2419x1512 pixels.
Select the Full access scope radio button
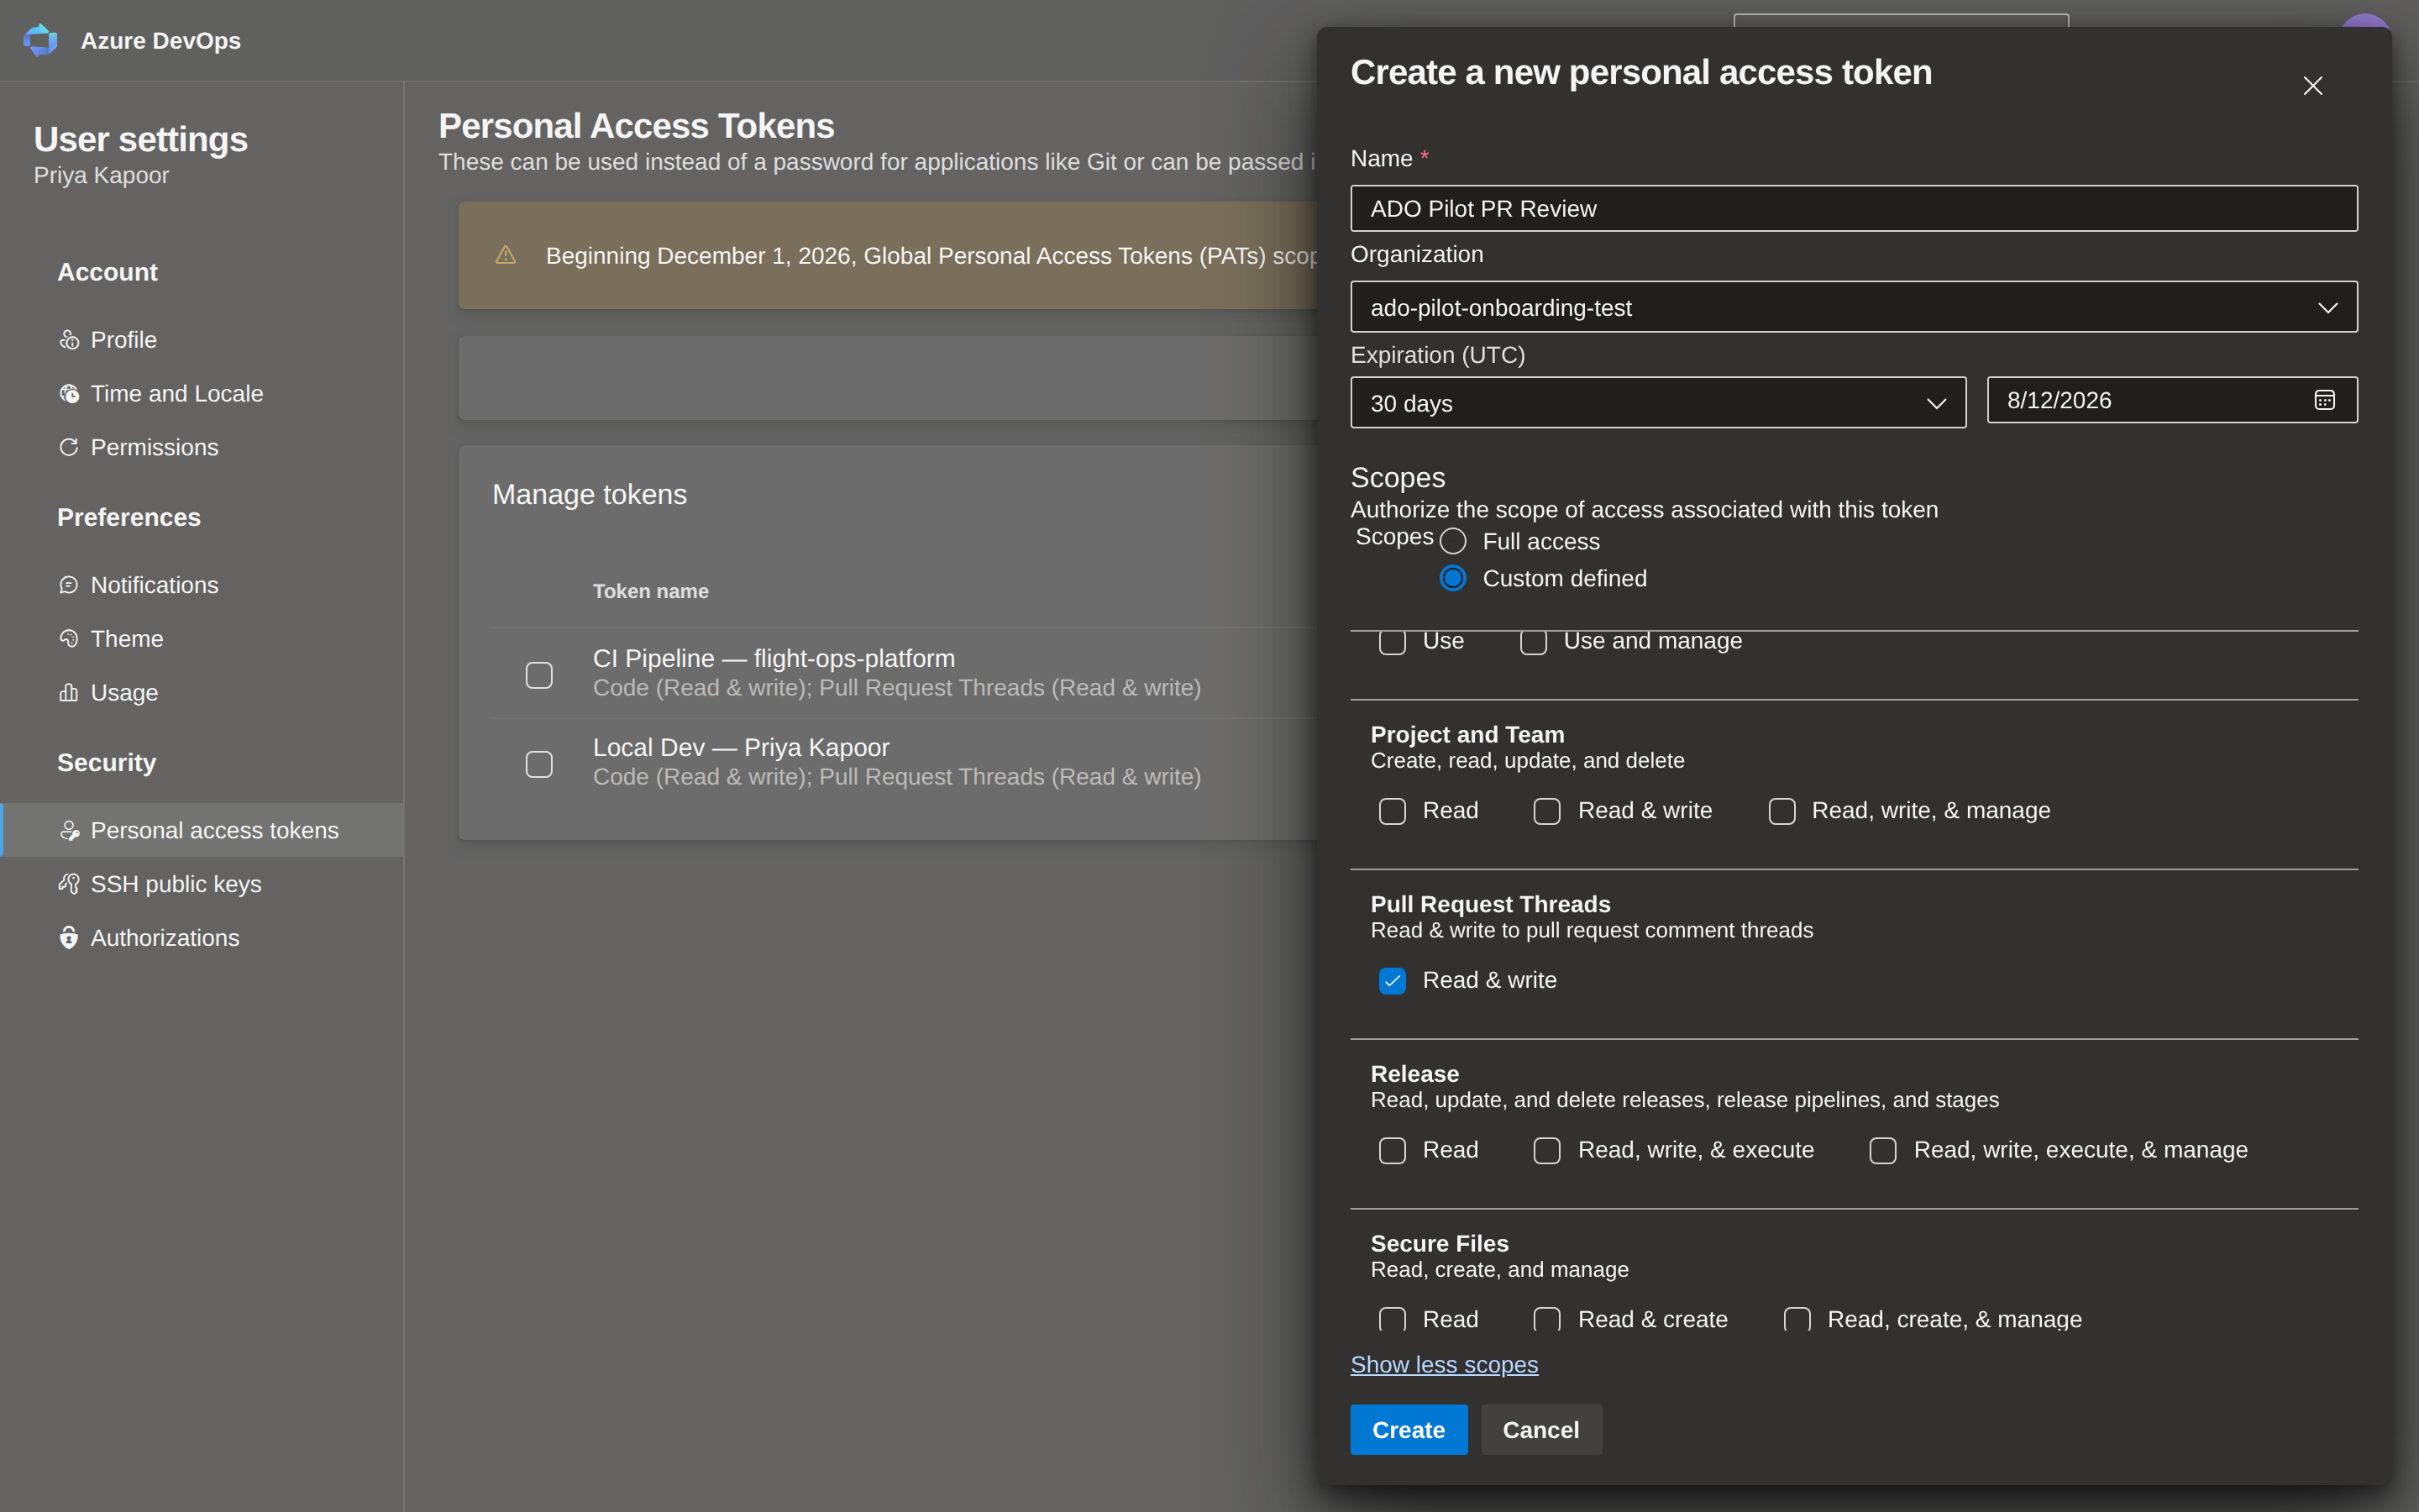click(1452, 541)
